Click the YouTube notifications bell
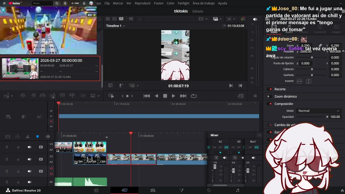This screenshot has height=194, width=345. click(84, 3)
